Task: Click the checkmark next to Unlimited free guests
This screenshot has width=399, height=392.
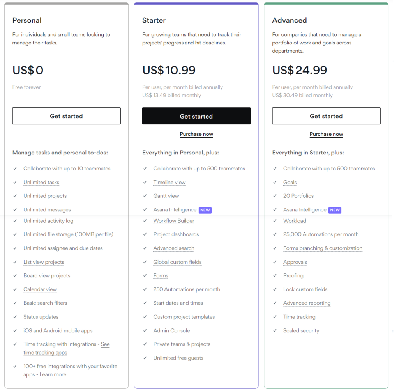Action: 145,358
